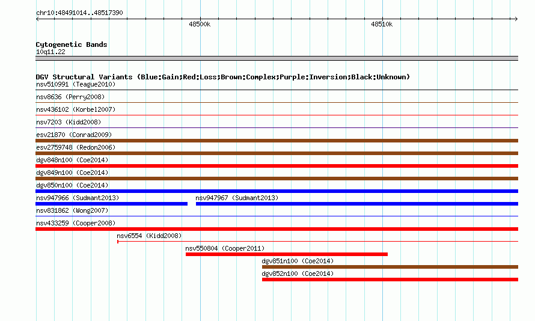
Task: Click the chr10:48491014..48517390 coordinate label
Action: [x=79, y=13]
